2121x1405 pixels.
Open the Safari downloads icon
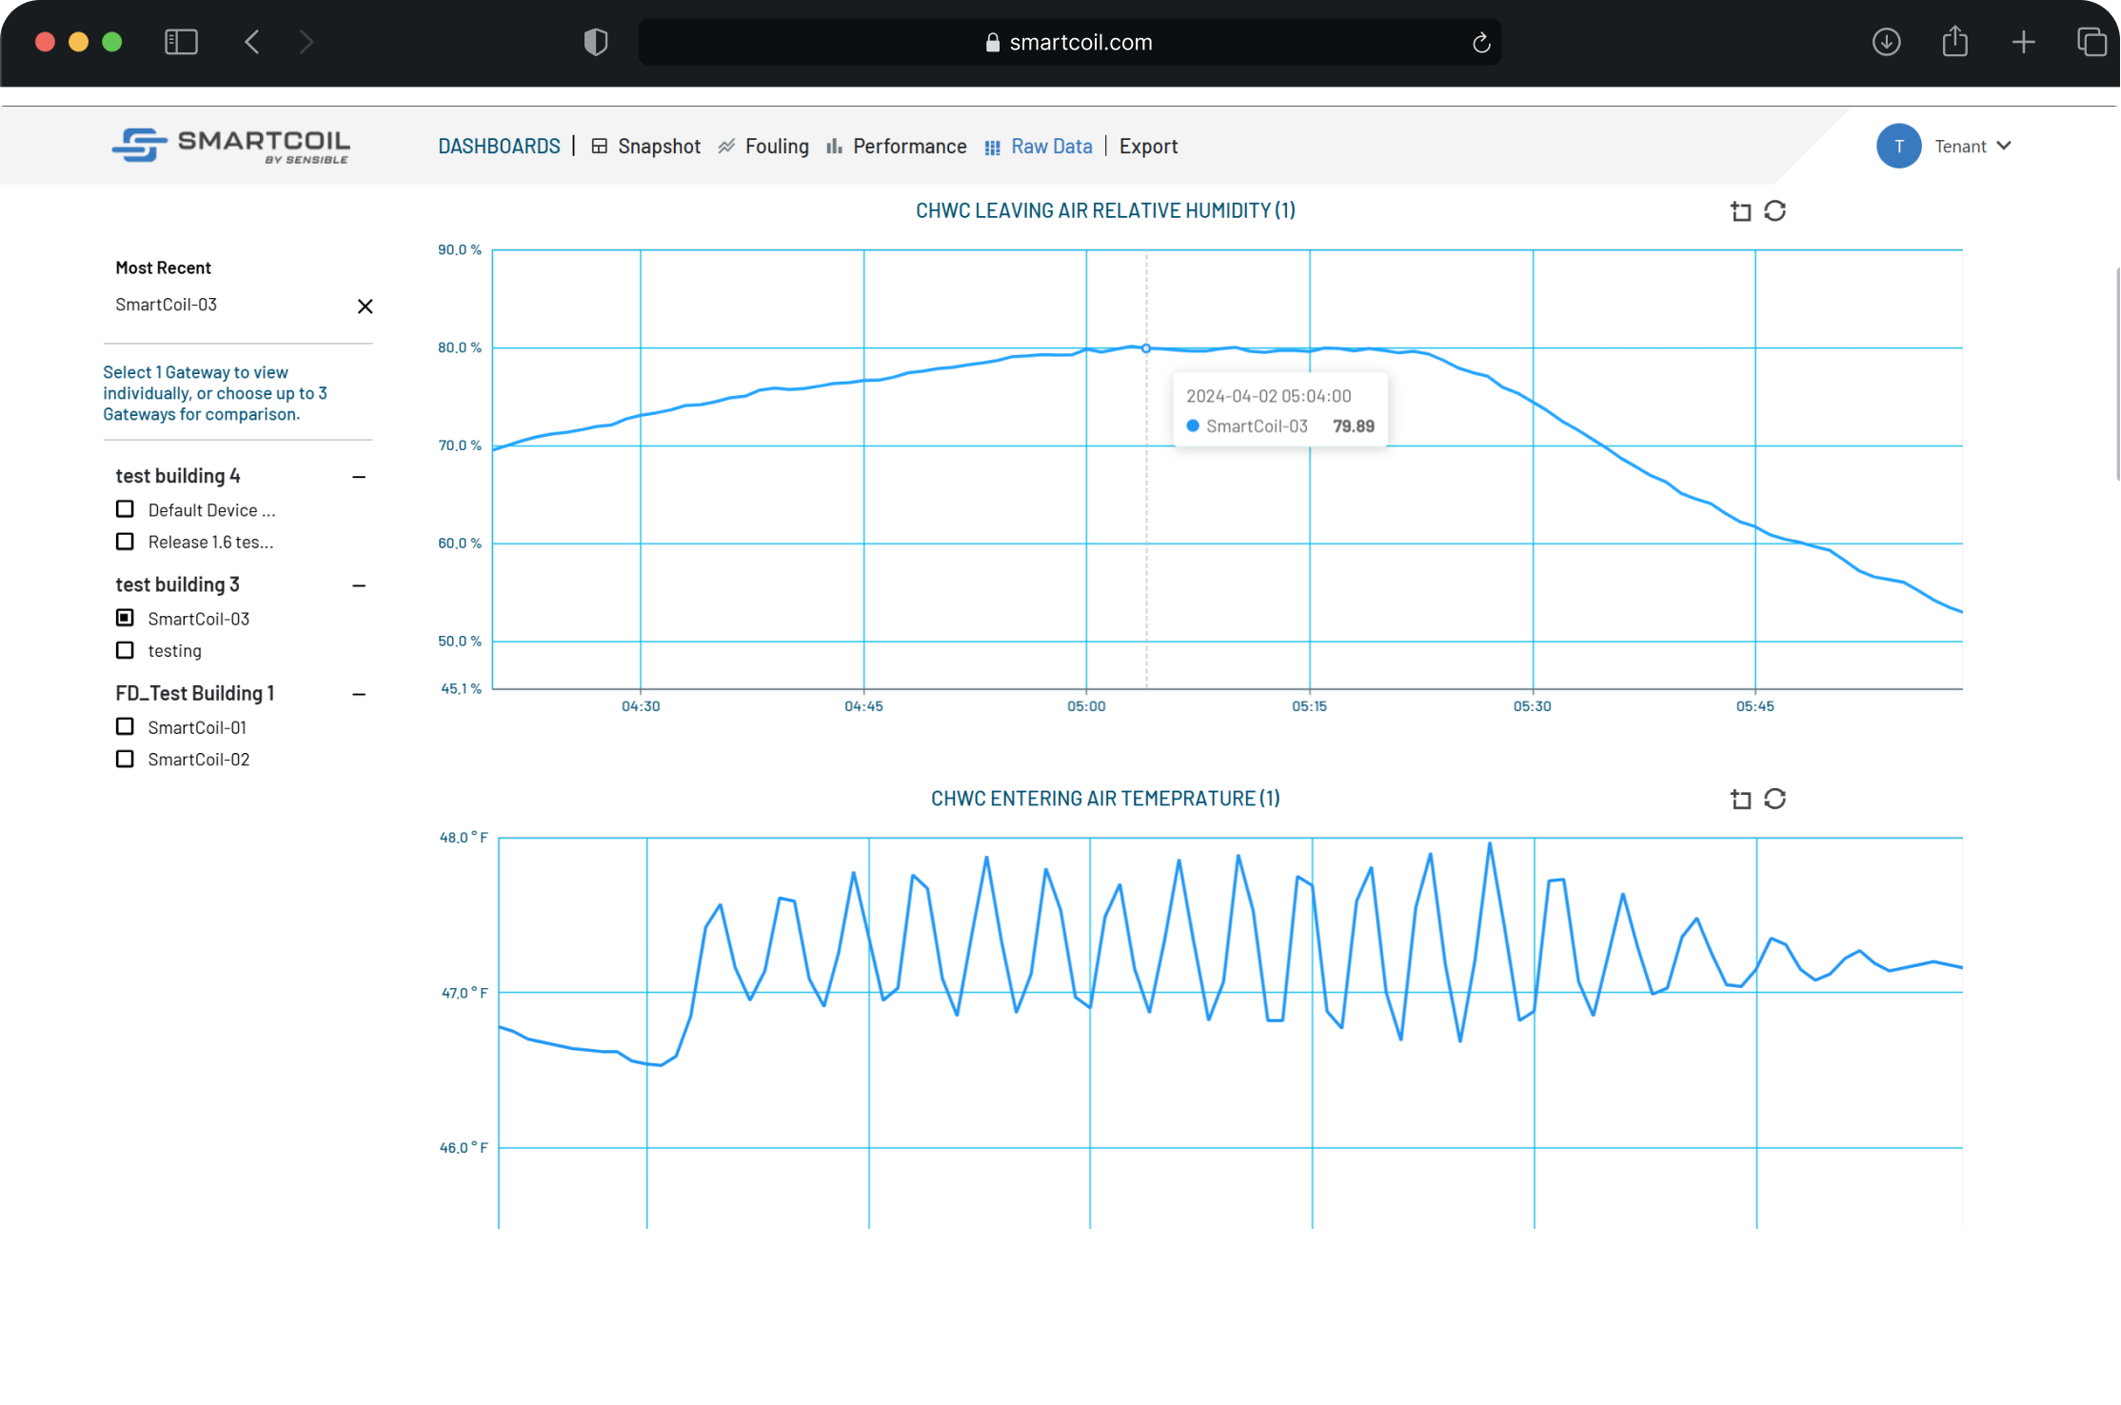(x=1886, y=42)
